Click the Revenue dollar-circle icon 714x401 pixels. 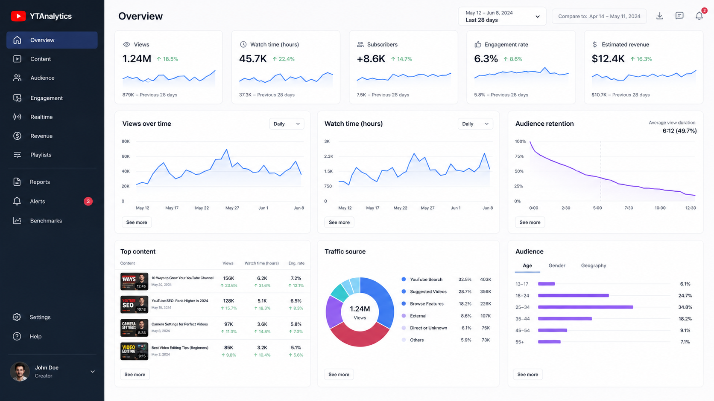coord(17,136)
